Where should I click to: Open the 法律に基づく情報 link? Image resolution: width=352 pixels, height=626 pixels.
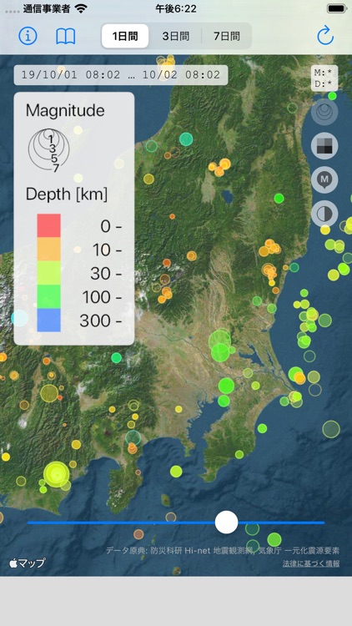click(311, 563)
